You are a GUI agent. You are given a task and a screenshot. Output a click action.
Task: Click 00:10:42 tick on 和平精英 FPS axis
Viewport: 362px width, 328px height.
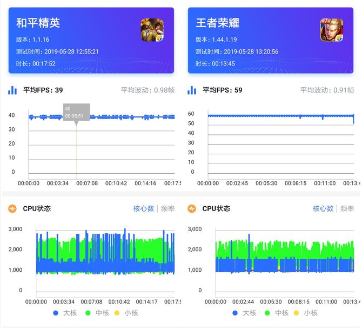116,183
